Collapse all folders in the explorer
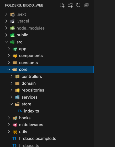 86,5
